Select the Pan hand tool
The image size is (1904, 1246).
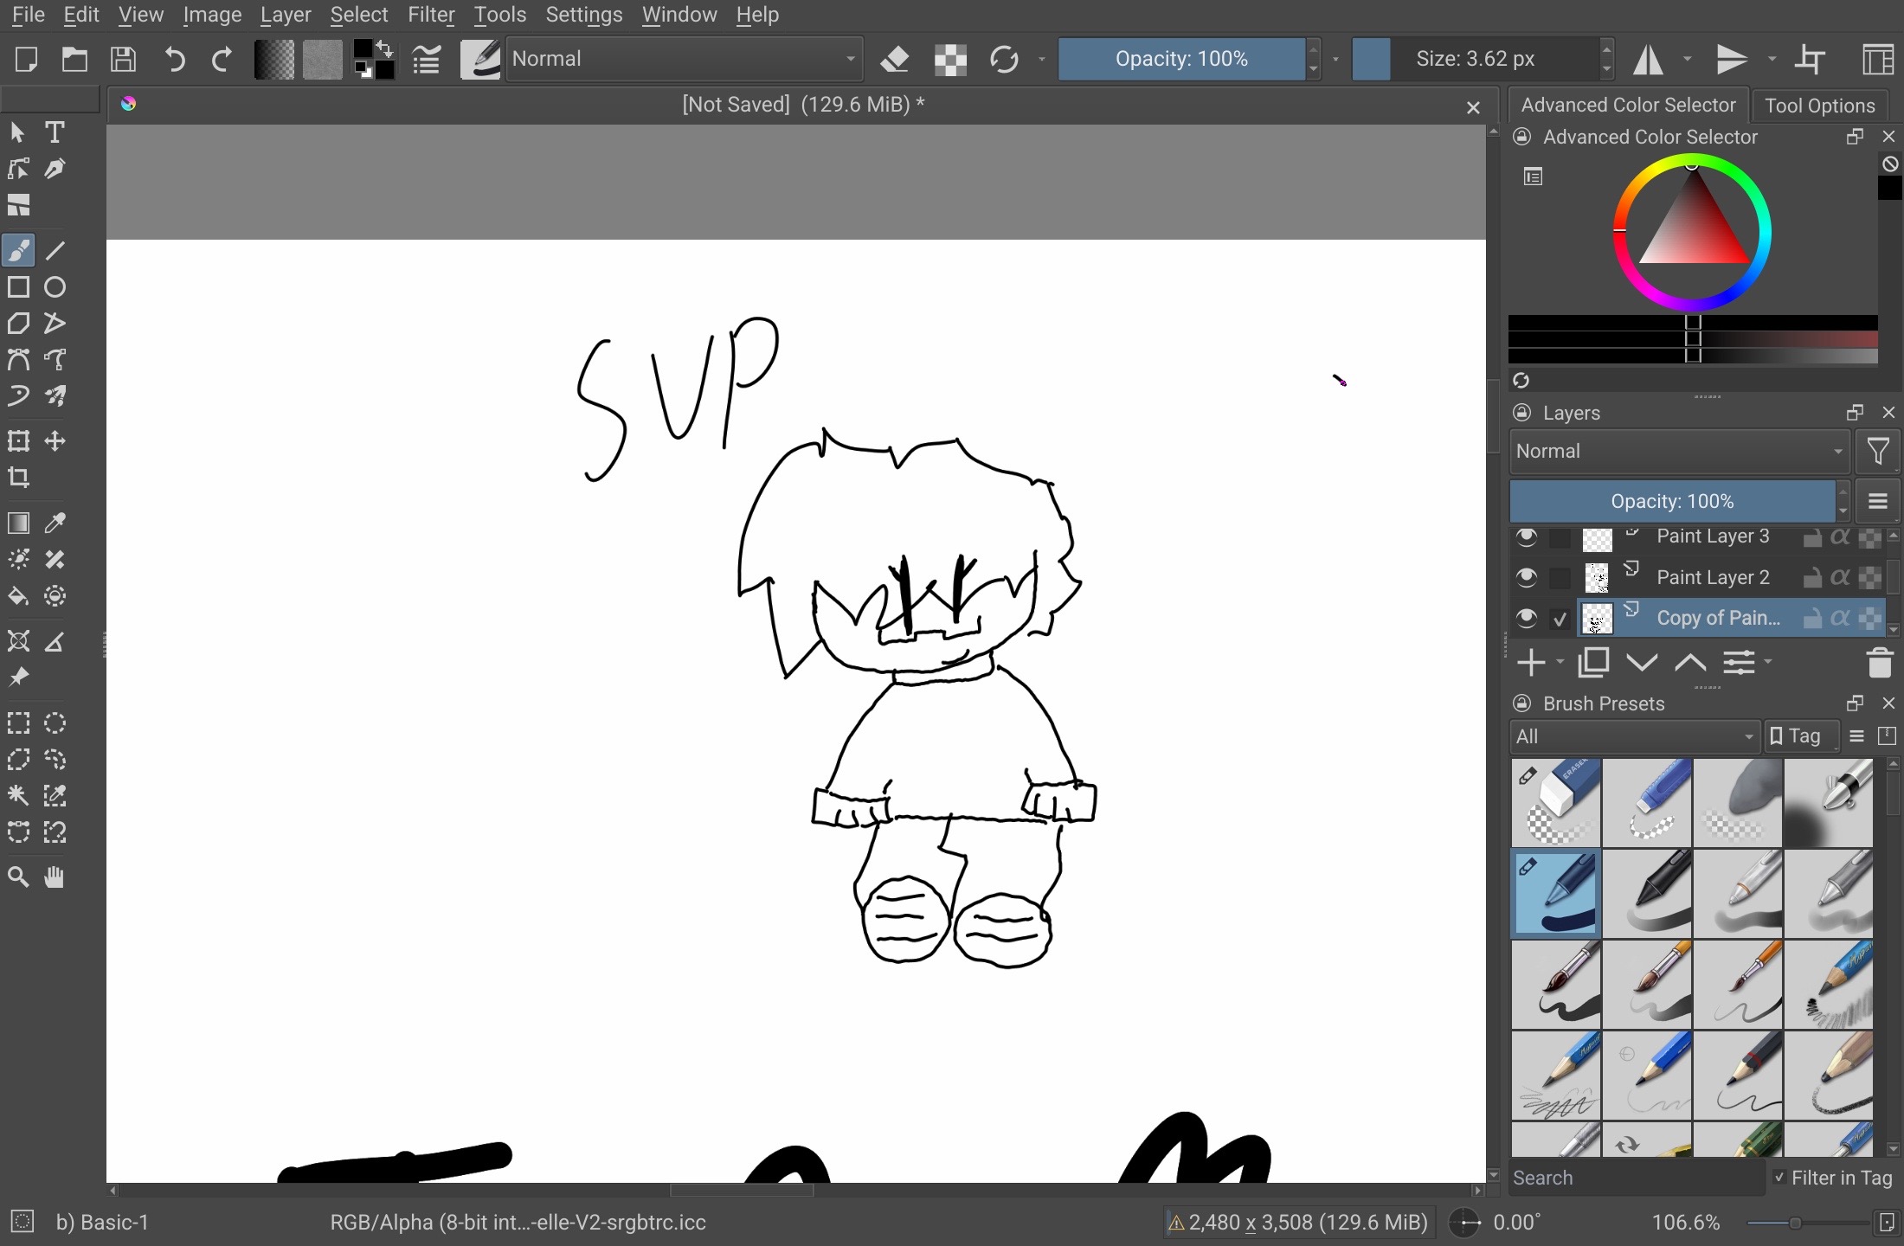coord(55,877)
